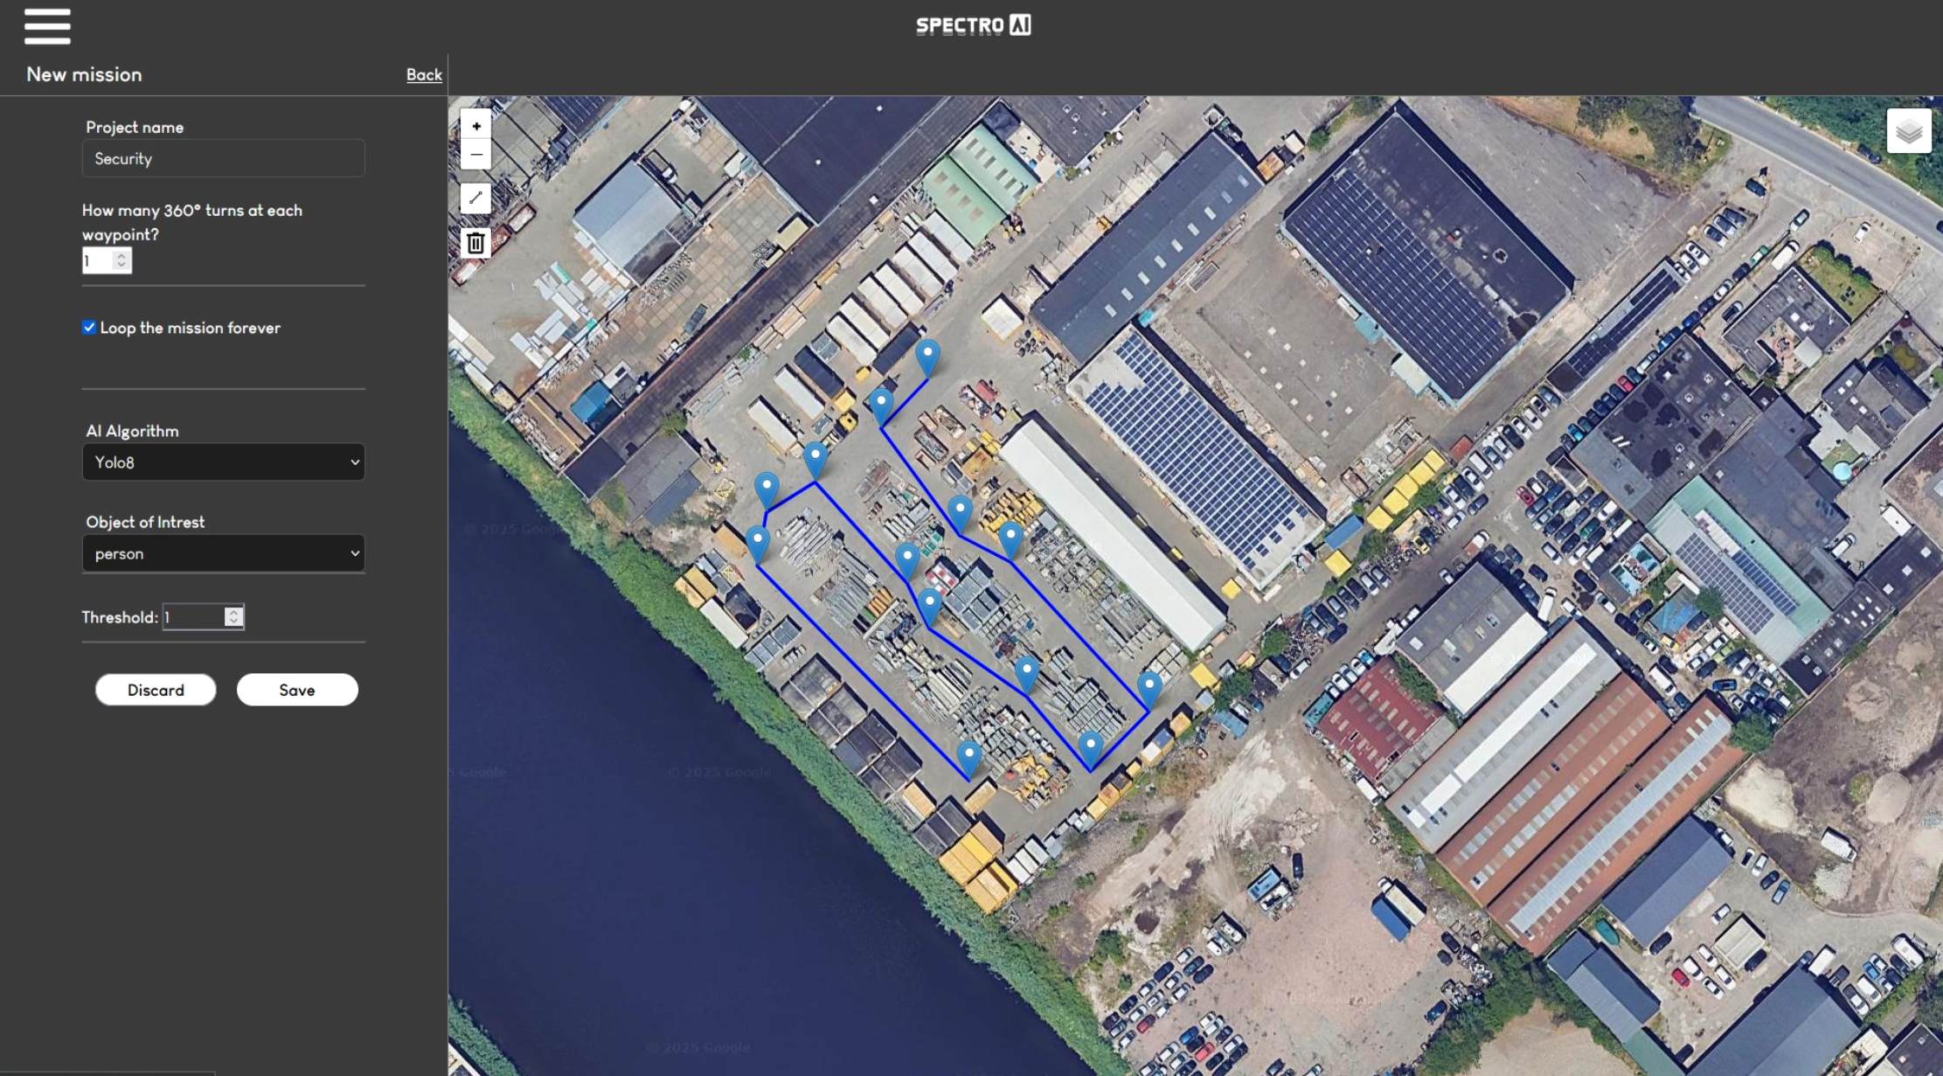Click the SPECTRO AI logo
1943x1076 pixels.
tap(973, 25)
